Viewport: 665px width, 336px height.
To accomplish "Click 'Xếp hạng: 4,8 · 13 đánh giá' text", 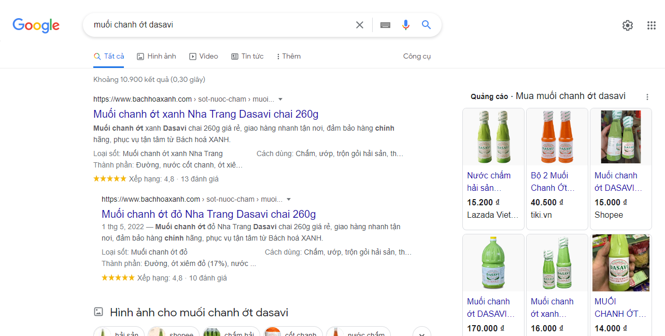I will (174, 179).
